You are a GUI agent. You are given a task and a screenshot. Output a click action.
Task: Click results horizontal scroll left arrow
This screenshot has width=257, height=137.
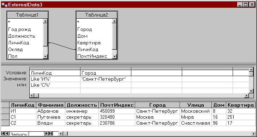(61, 133)
